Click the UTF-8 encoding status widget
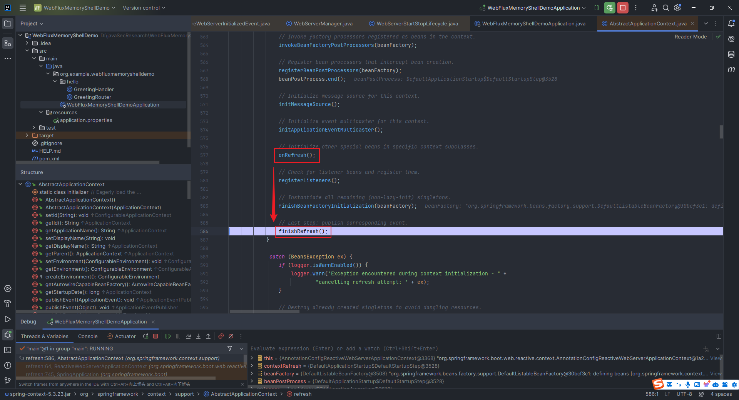 point(684,394)
